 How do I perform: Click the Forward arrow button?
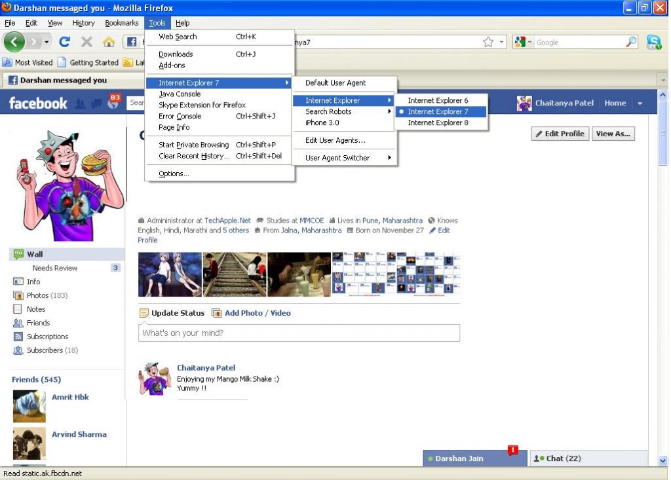[33, 42]
